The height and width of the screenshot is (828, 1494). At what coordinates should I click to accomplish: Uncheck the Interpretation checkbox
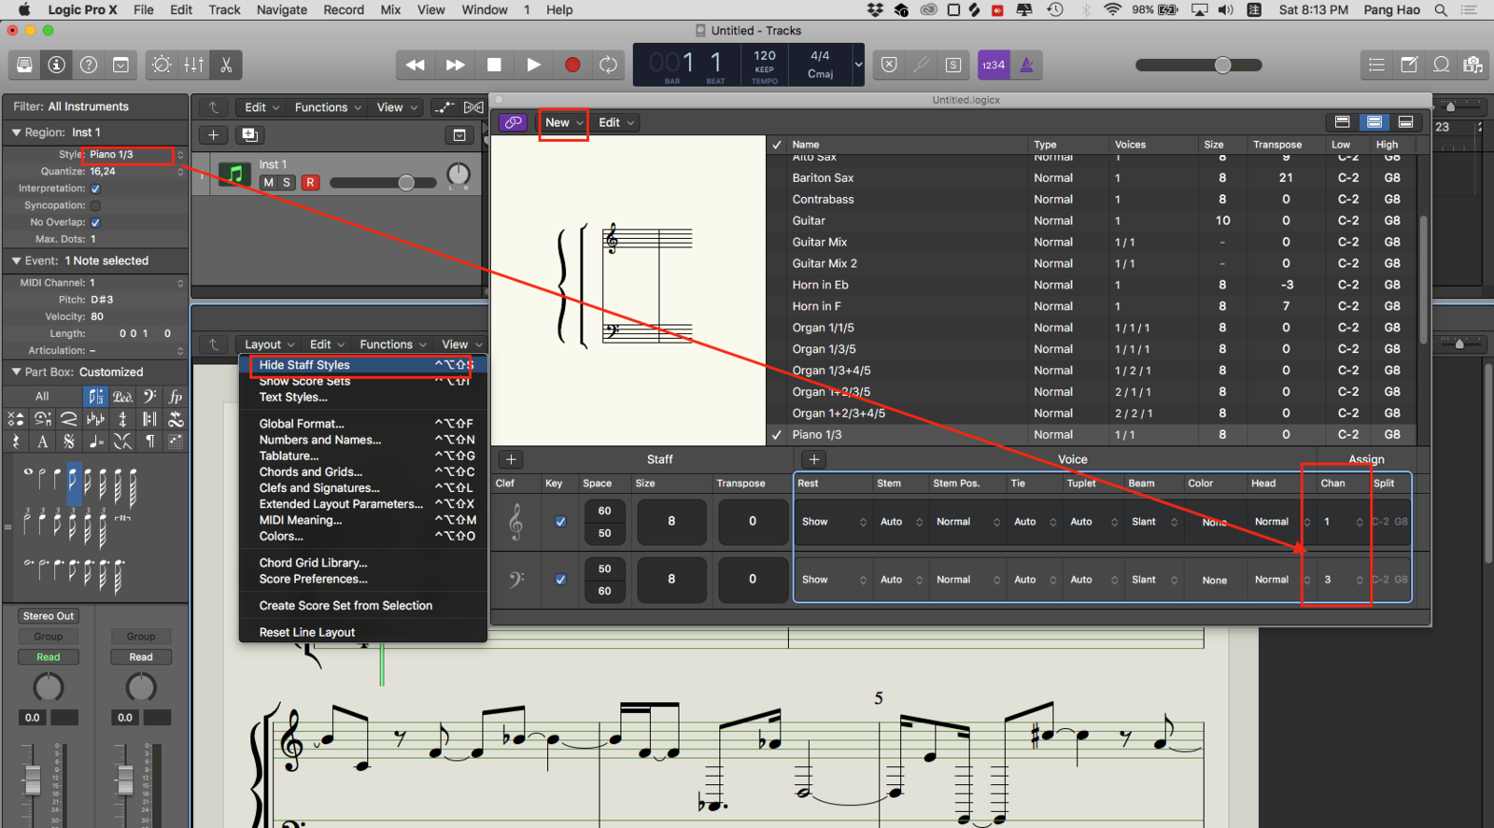point(95,189)
